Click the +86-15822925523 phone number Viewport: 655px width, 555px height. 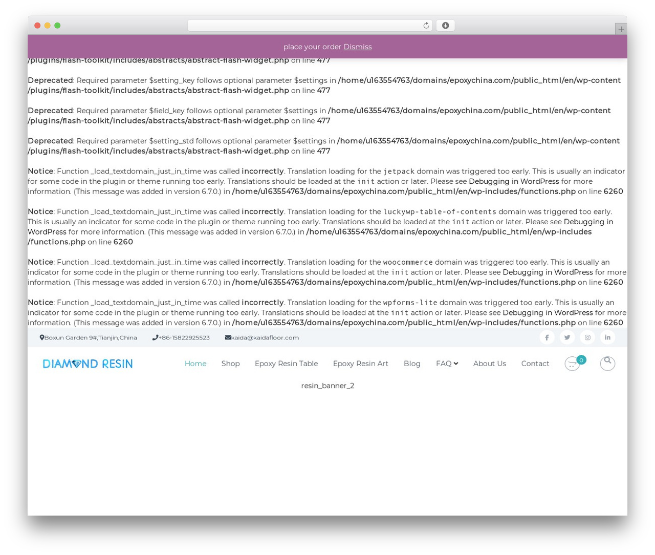tap(184, 337)
